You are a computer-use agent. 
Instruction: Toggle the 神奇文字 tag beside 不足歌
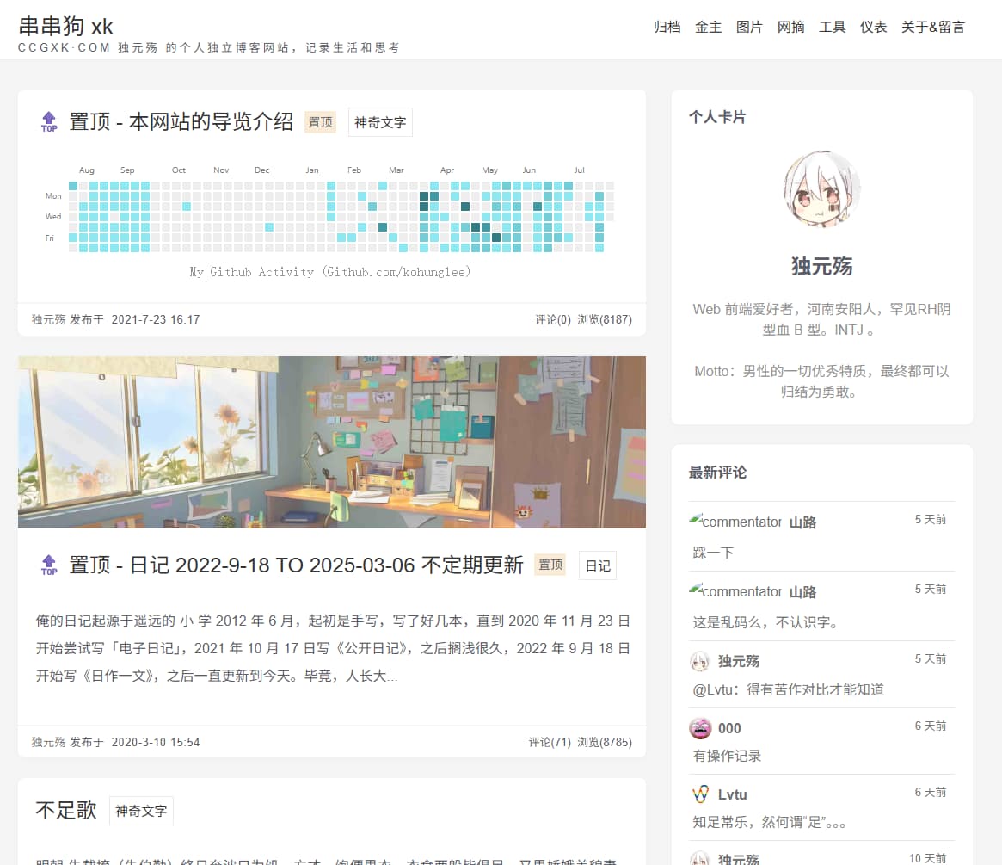pos(140,810)
